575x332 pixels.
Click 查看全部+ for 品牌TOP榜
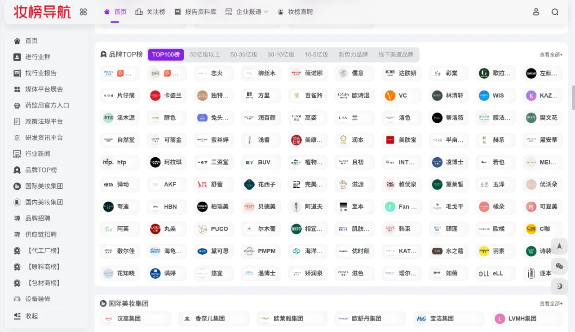point(551,55)
